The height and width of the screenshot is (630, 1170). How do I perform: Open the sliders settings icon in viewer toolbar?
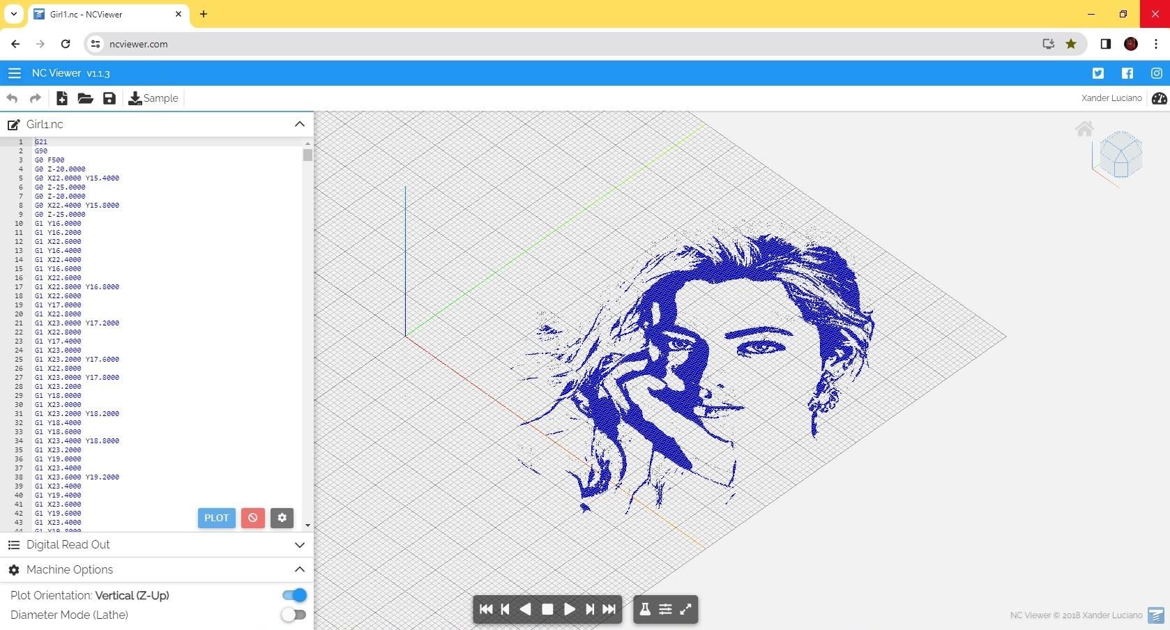pos(665,609)
